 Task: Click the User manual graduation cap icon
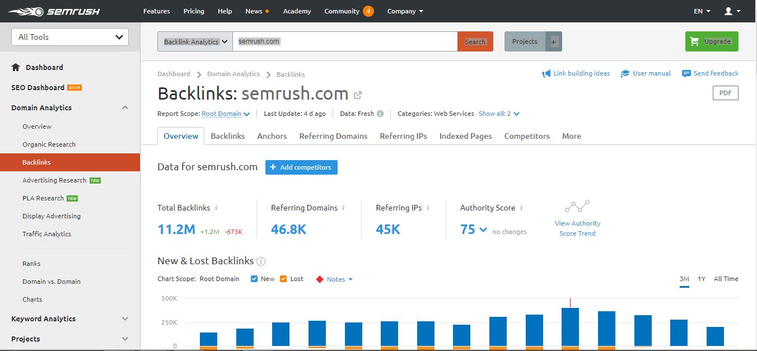coord(625,73)
